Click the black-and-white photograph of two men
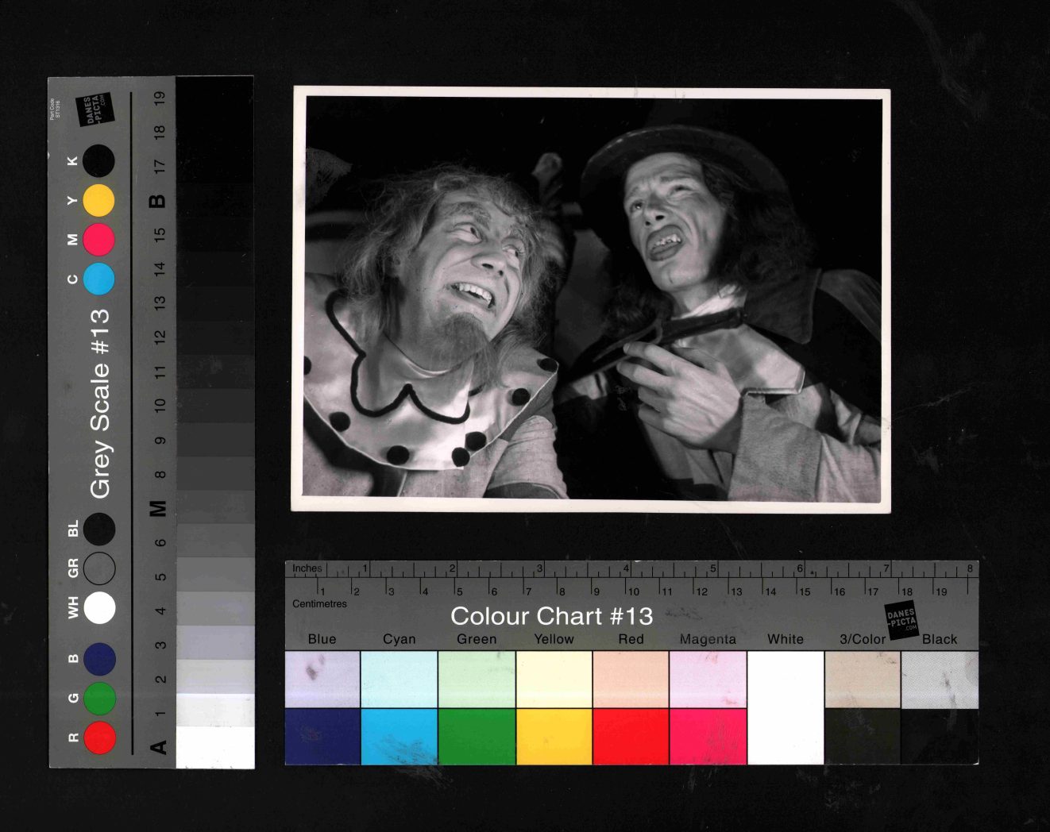1050x832 pixels. (x=592, y=299)
